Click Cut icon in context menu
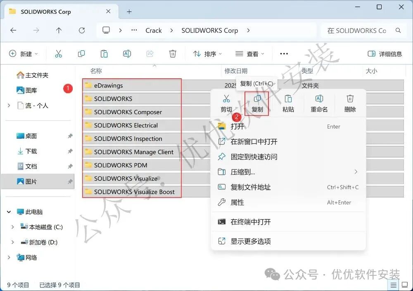This screenshot has width=413, height=291. tap(226, 99)
